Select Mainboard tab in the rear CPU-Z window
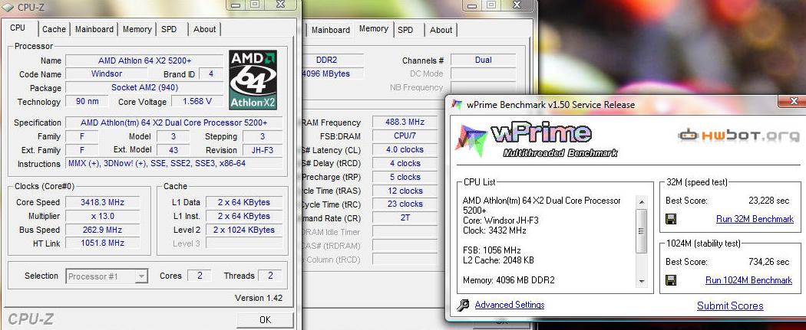This screenshot has height=330, width=806. (x=331, y=30)
